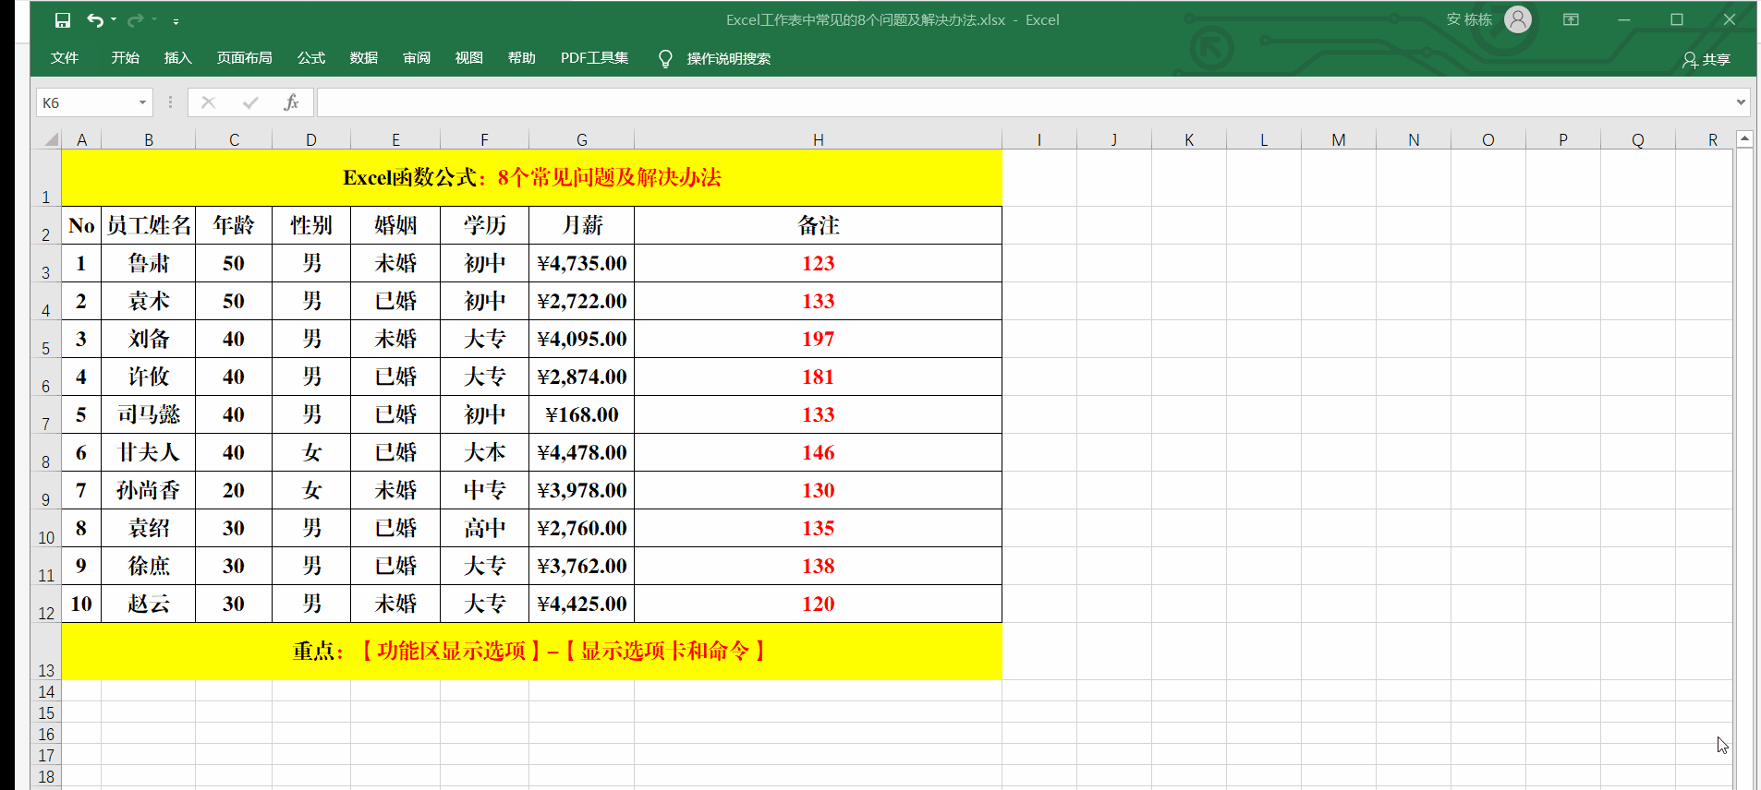Click the 共享 share button

(x=1706, y=59)
